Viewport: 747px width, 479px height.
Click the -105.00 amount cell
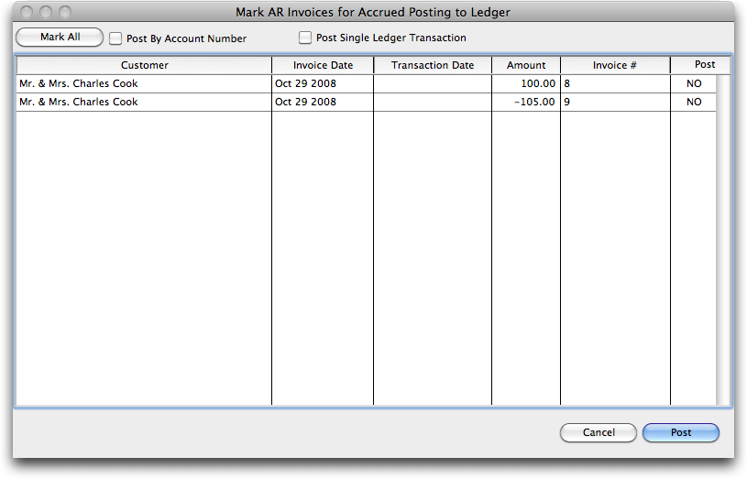tap(534, 102)
